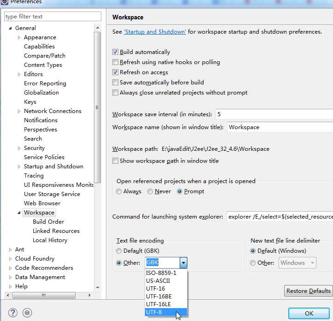
Task: Choose UTF-16 from encoding list
Action: tap(166, 288)
